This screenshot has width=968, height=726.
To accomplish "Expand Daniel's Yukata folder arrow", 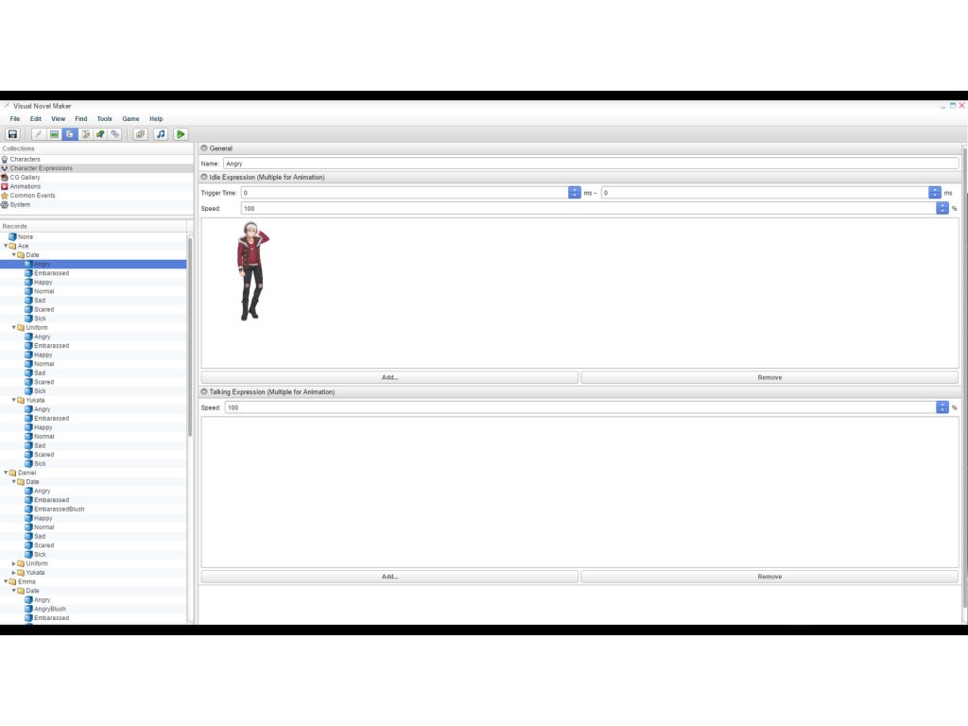I will coord(13,573).
